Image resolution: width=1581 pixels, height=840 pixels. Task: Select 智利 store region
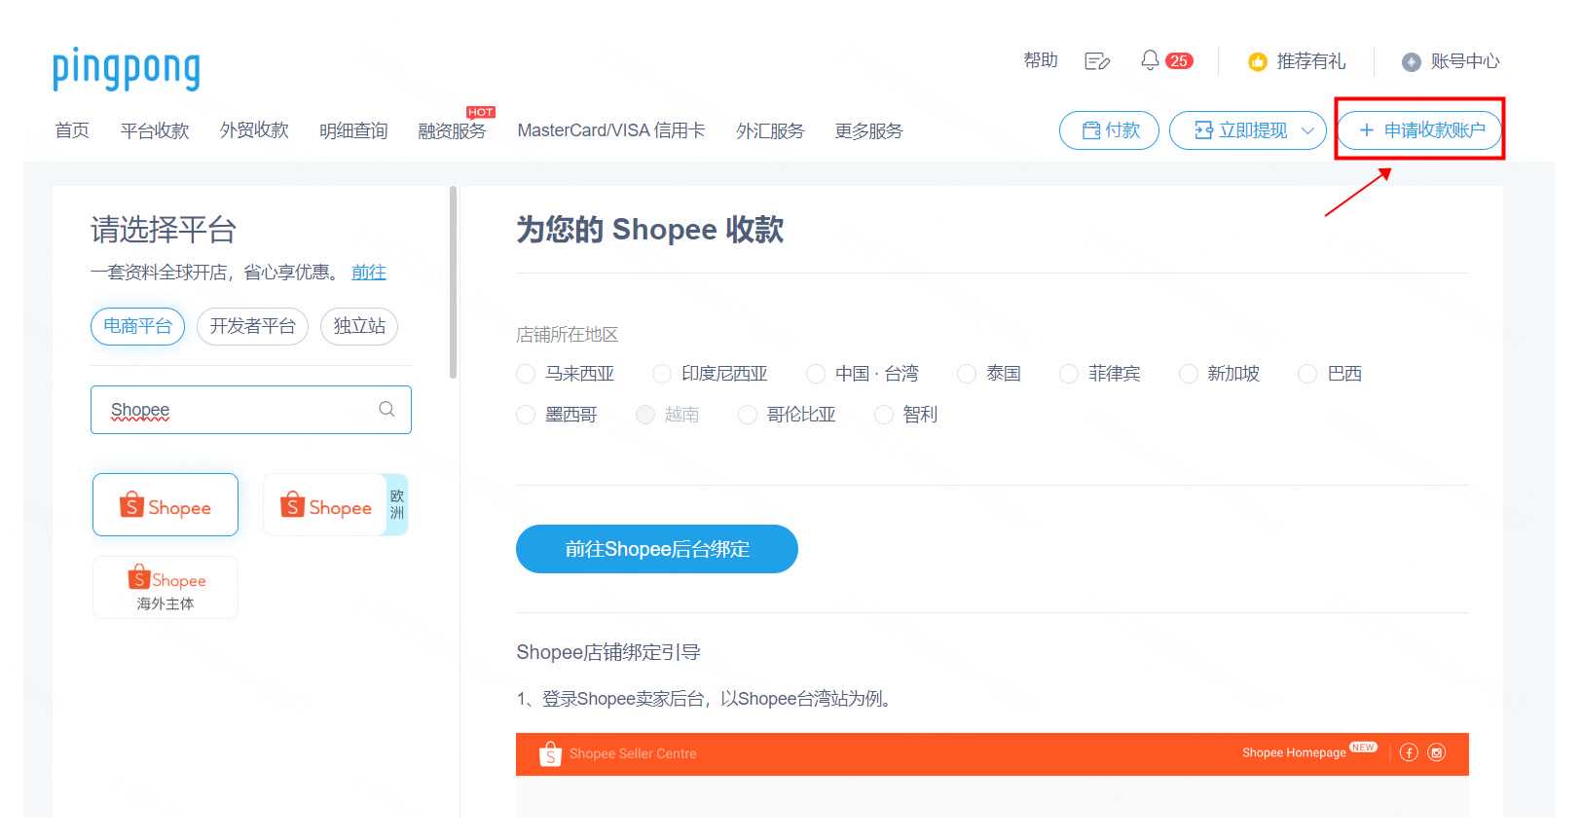(x=884, y=415)
